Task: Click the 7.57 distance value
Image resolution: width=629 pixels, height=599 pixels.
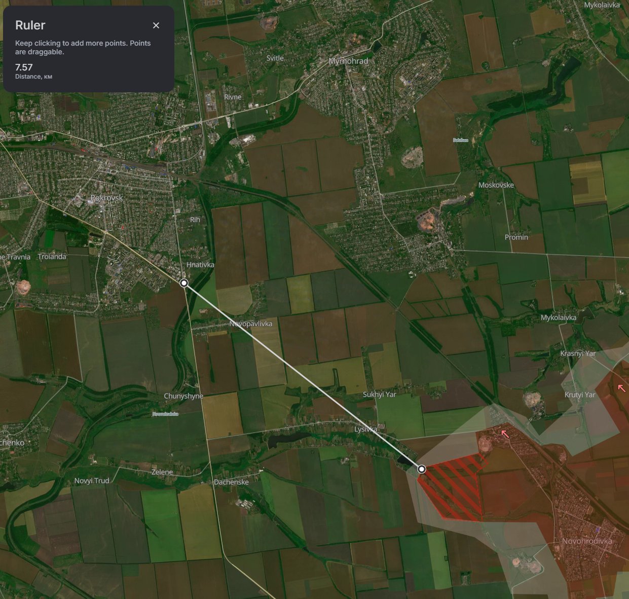Action: pyautogui.click(x=24, y=67)
